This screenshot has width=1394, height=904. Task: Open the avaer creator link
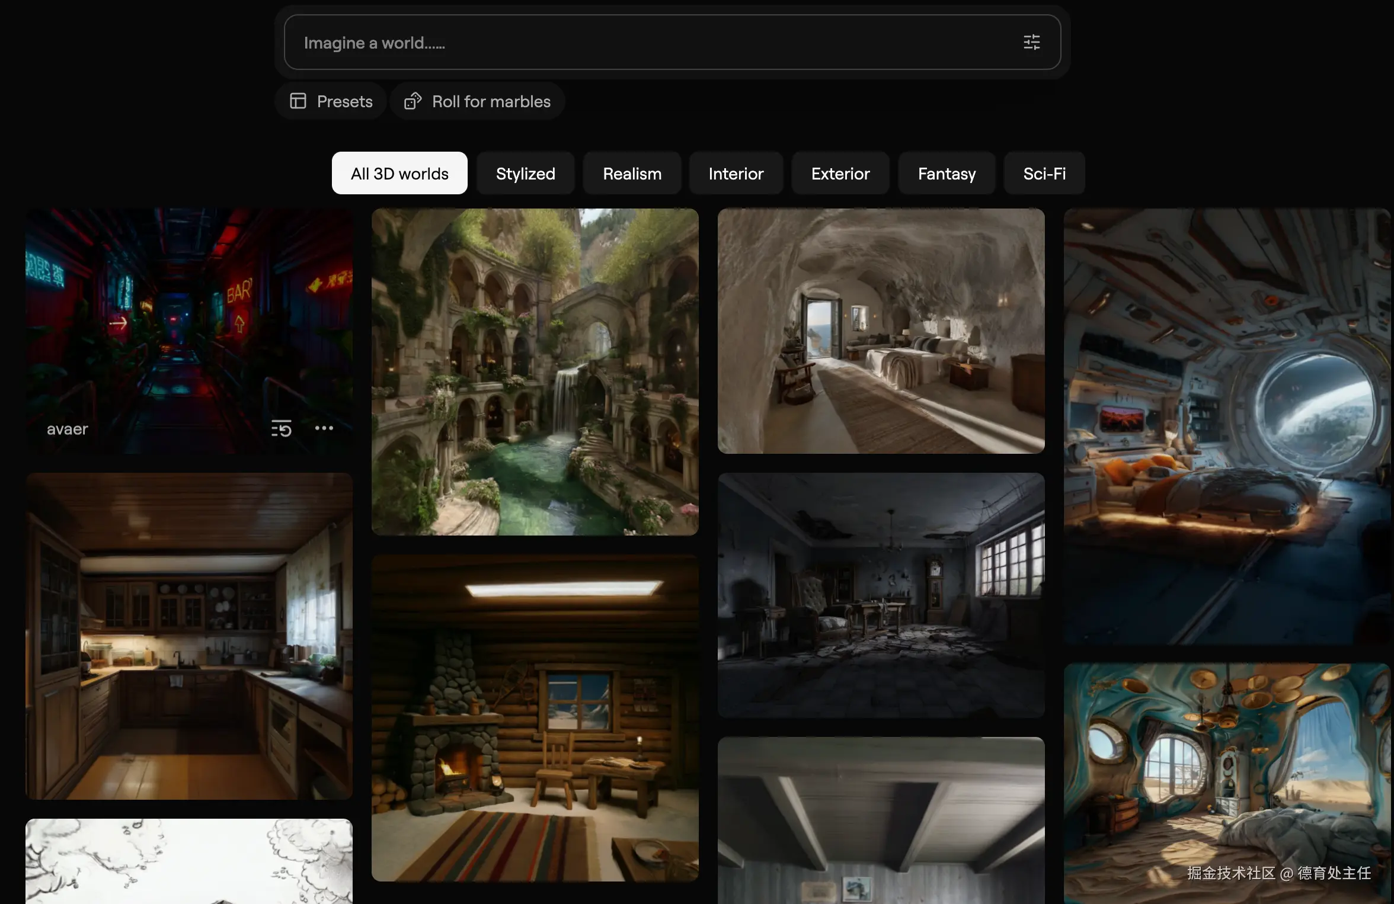tap(67, 429)
